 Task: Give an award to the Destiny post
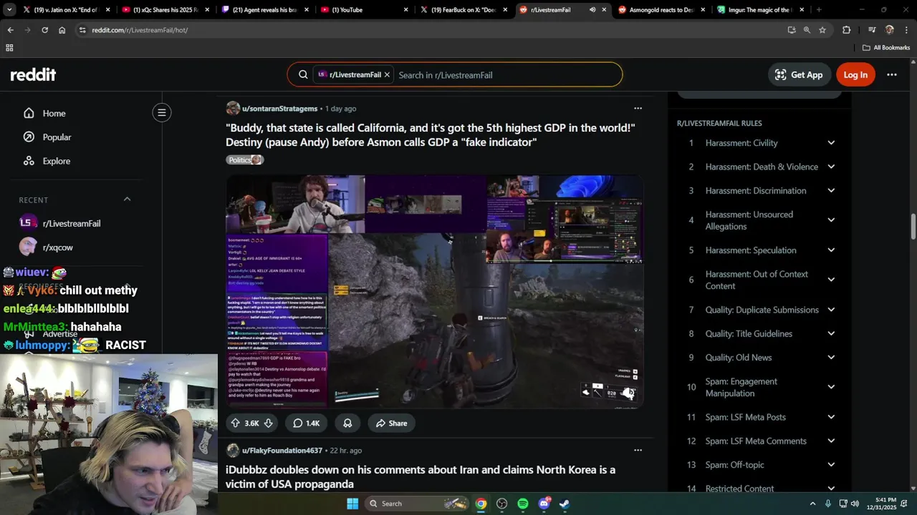pyautogui.click(x=347, y=423)
